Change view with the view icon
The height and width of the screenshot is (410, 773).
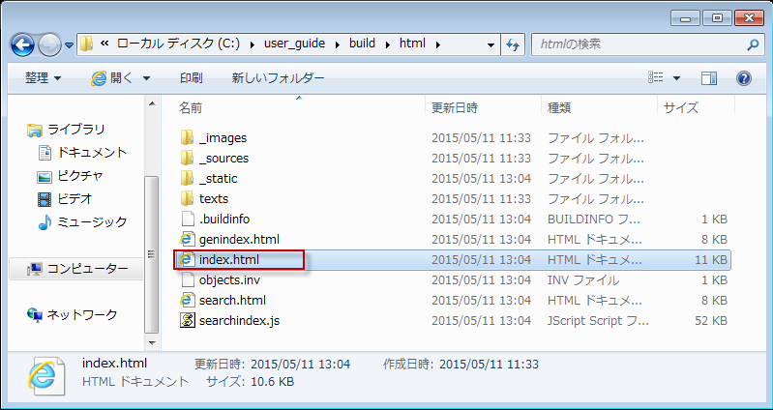[656, 78]
